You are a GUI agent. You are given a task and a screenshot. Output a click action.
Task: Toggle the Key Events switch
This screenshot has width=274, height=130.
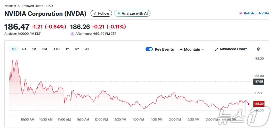click(149, 49)
